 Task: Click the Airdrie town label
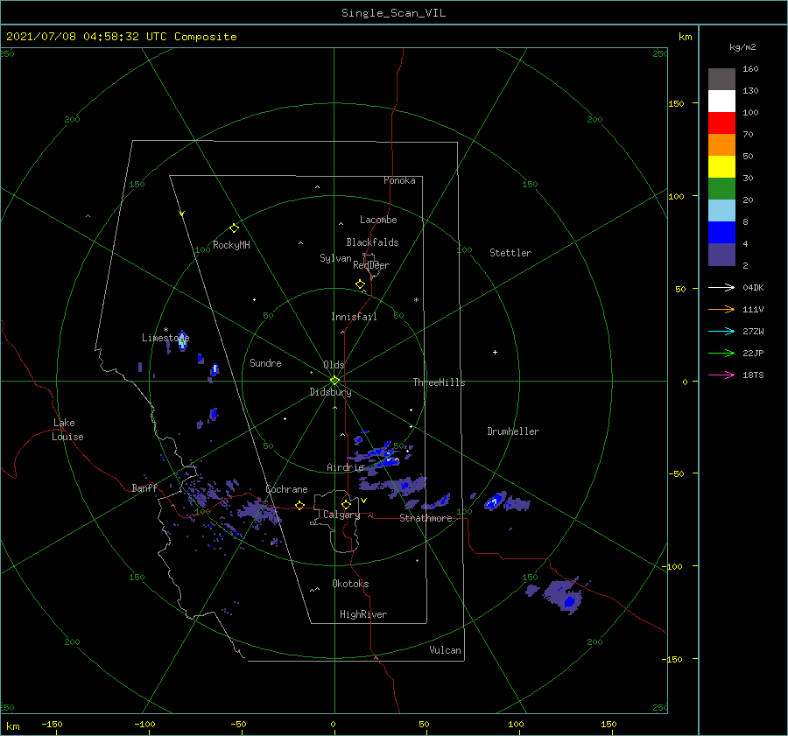click(345, 467)
